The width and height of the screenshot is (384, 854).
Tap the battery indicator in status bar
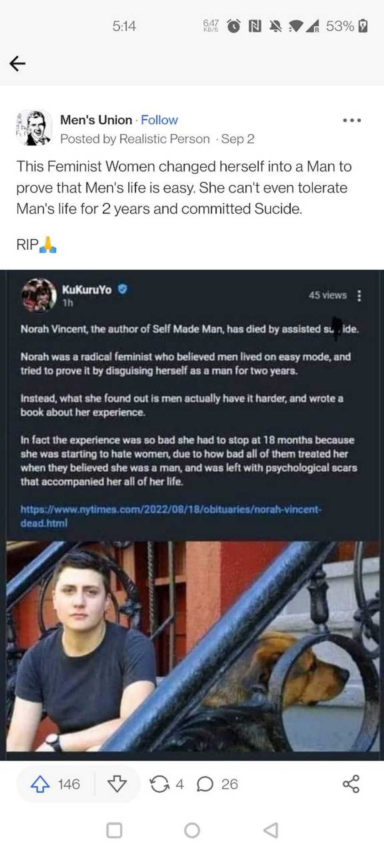pos(363,26)
